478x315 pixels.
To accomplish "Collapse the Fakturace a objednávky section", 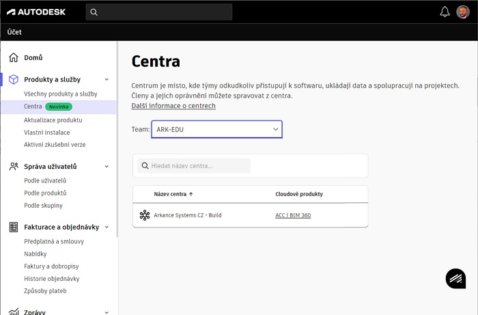I will click(x=107, y=227).
